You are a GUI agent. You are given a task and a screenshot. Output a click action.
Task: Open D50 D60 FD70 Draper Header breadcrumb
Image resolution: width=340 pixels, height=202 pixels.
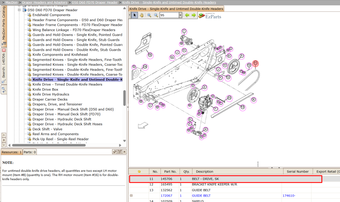95,2
